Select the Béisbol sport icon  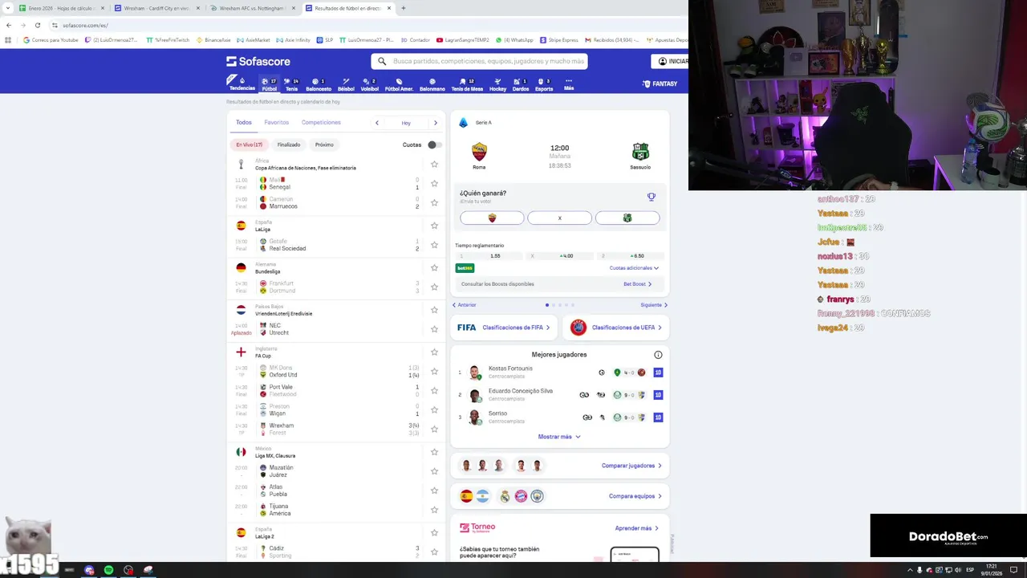tap(346, 83)
